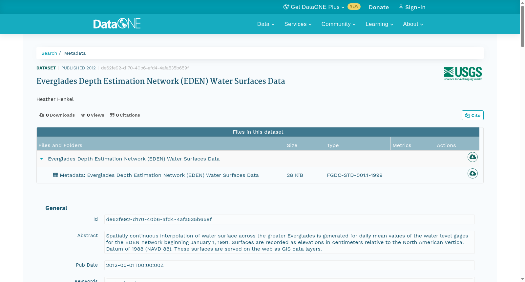
Task: Click the Donate link
Action: coord(379,7)
